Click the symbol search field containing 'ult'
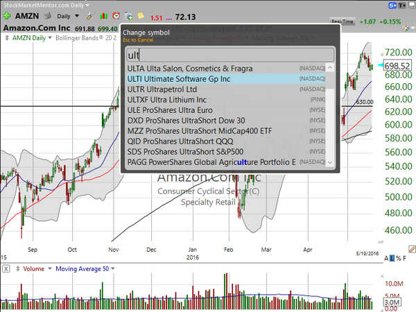 (230, 55)
